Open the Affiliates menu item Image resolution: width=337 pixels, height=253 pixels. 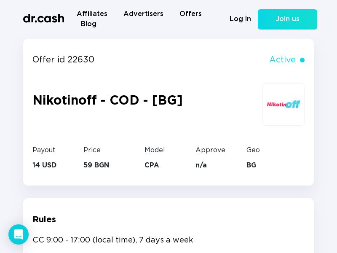pyautogui.click(x=92, y=14)
